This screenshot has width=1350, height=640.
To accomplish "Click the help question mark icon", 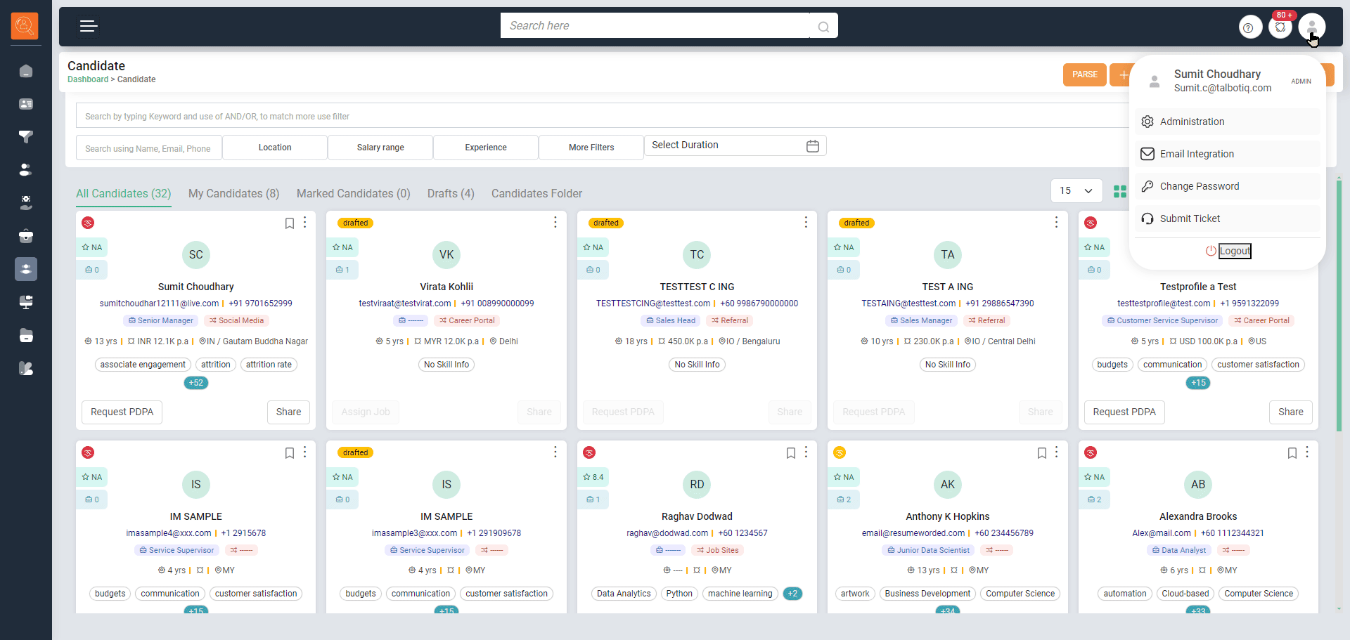I will pos(1249,28).
